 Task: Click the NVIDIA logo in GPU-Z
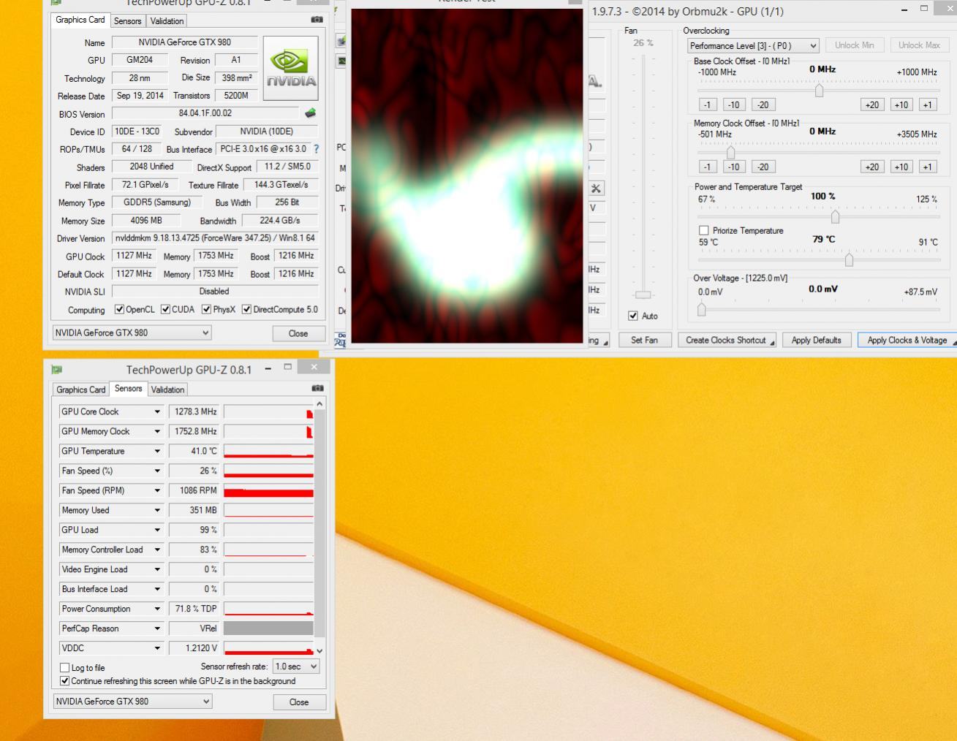click(x=291, y=69)
